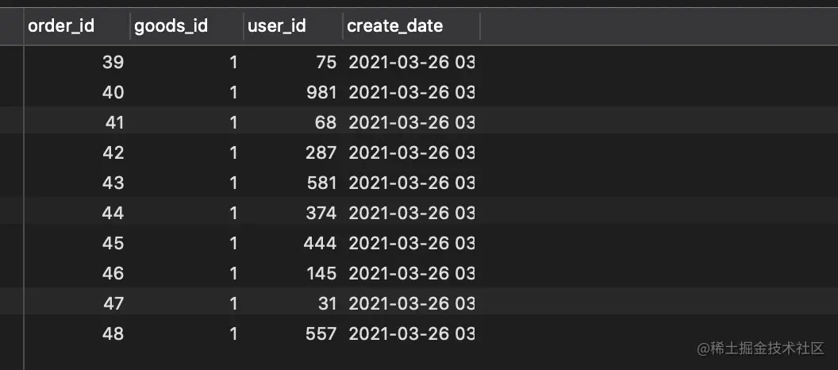Select the user_id column header
838x370 pixels.
pos(277,26)
